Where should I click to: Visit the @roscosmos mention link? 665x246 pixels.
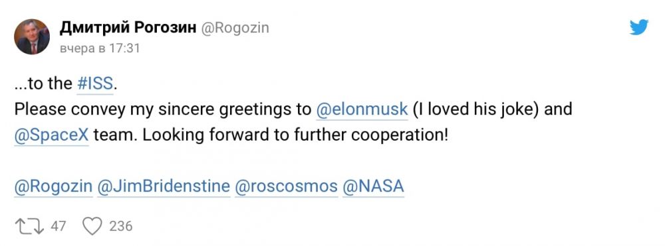[286, 187]
